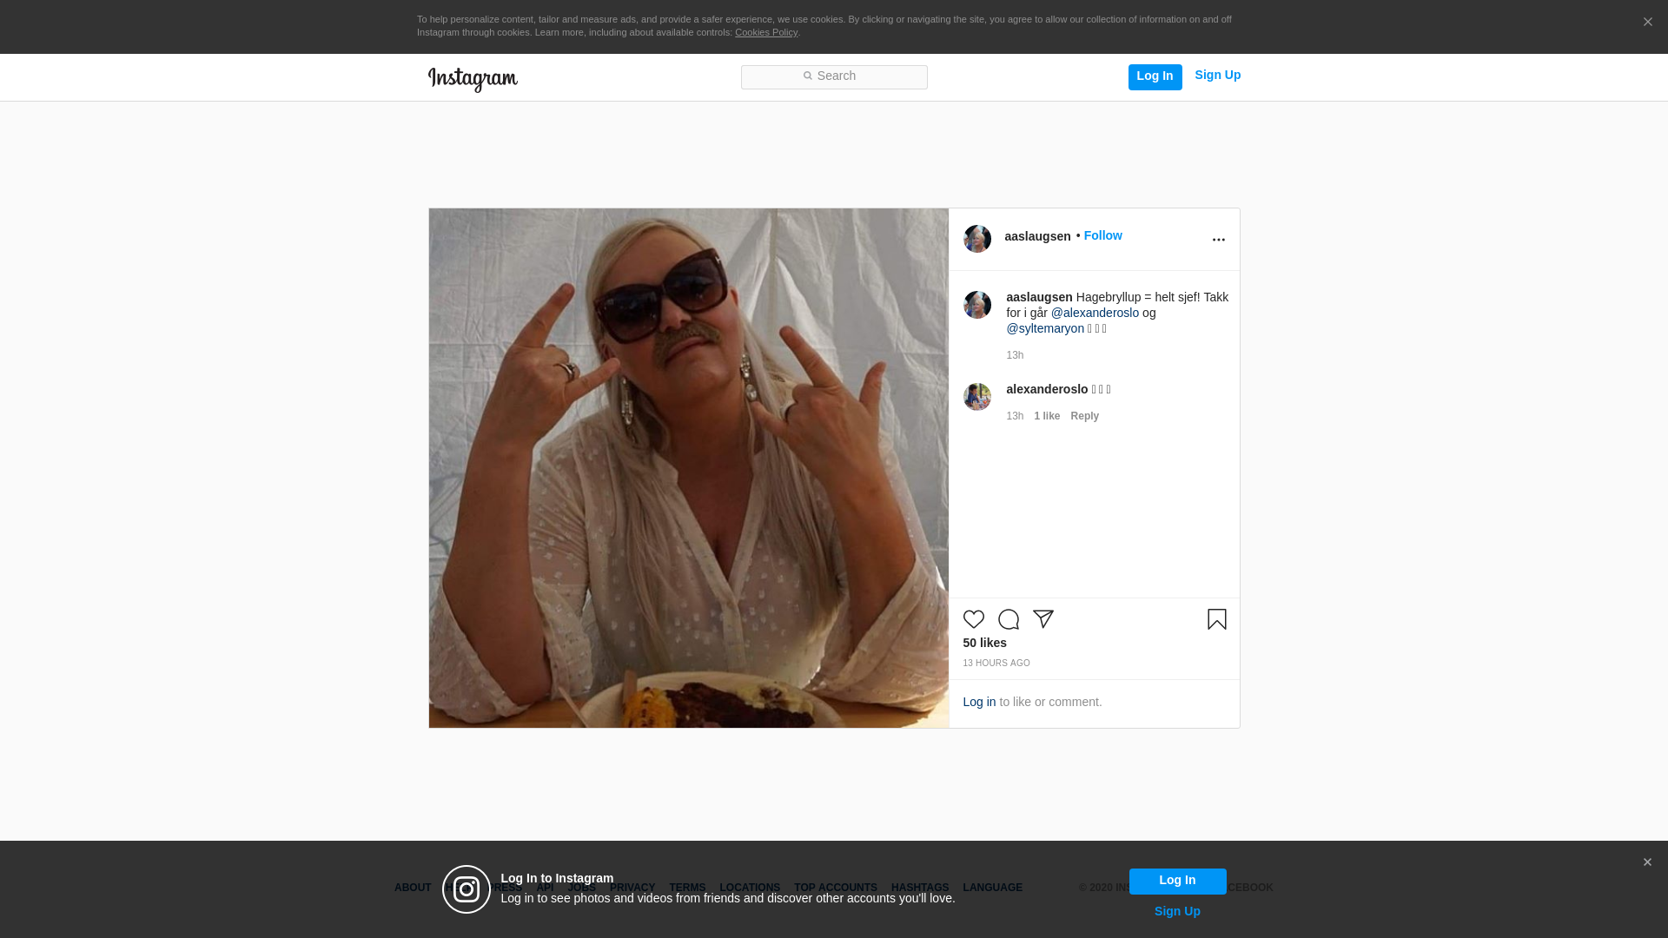Open the Cookies Policy link
The width and height of the screenshot is (1668, 938).
pyautogui.click(x=766, y=32)
